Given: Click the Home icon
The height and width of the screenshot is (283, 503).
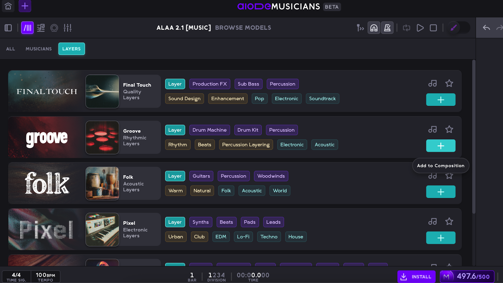Looking at the screenshot, I should [x=8, y=6].
